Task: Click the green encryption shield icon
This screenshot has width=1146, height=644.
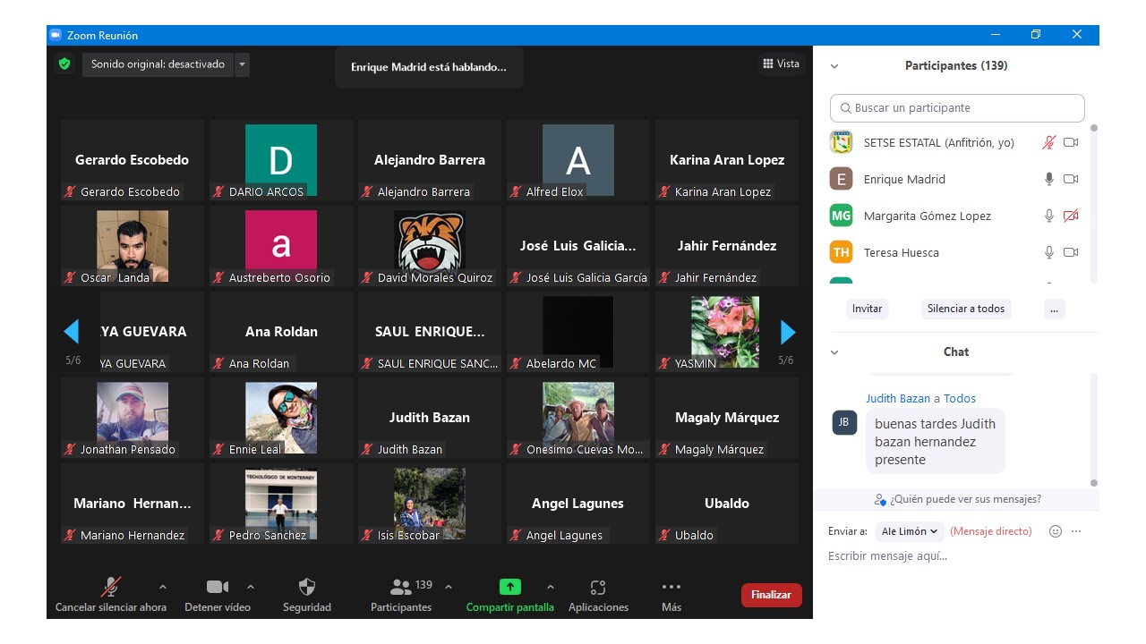Action: tap(64, 64)
